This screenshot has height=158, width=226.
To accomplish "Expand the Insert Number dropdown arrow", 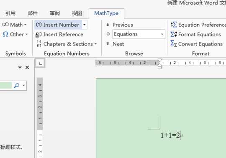I will (84, 25).
